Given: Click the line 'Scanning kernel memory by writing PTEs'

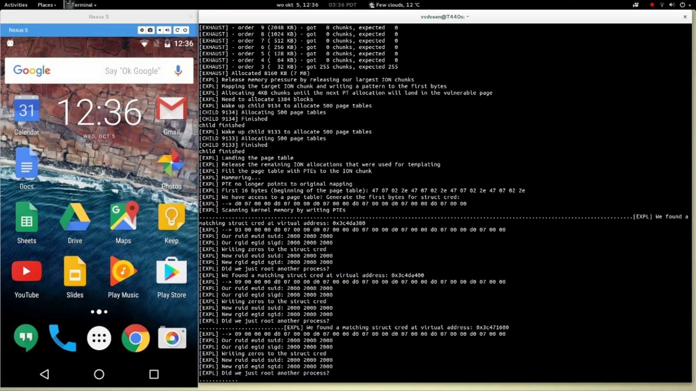Looking at the screenshot, I should [x=272, y=210].
